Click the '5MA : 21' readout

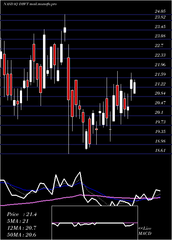pyautogui.click(x=18, y=221)
